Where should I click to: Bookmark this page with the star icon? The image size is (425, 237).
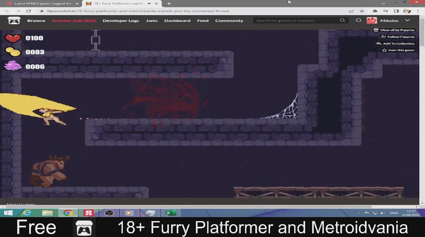[362, 11]
